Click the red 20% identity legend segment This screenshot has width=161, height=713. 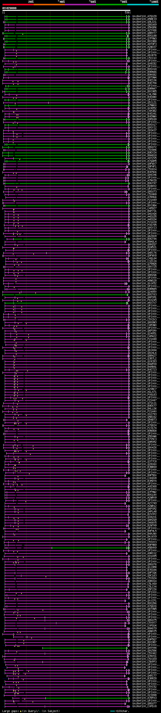click(x=18, y=5)
